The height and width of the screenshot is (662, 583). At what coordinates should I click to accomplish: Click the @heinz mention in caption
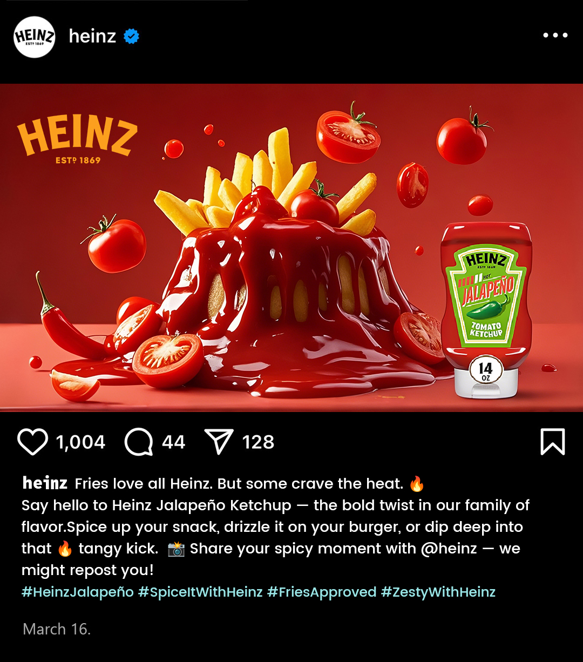click(449, 549)
